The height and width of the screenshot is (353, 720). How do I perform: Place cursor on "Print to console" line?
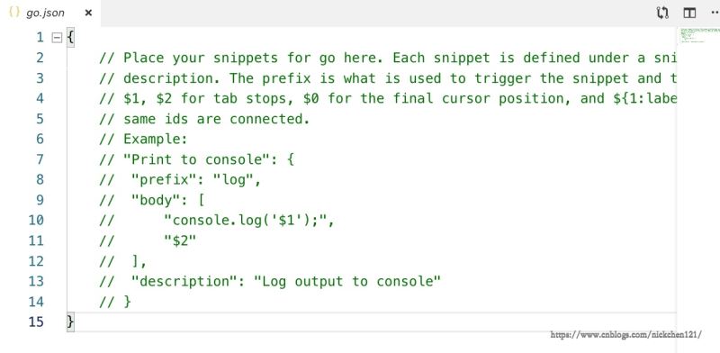point(196,159)
